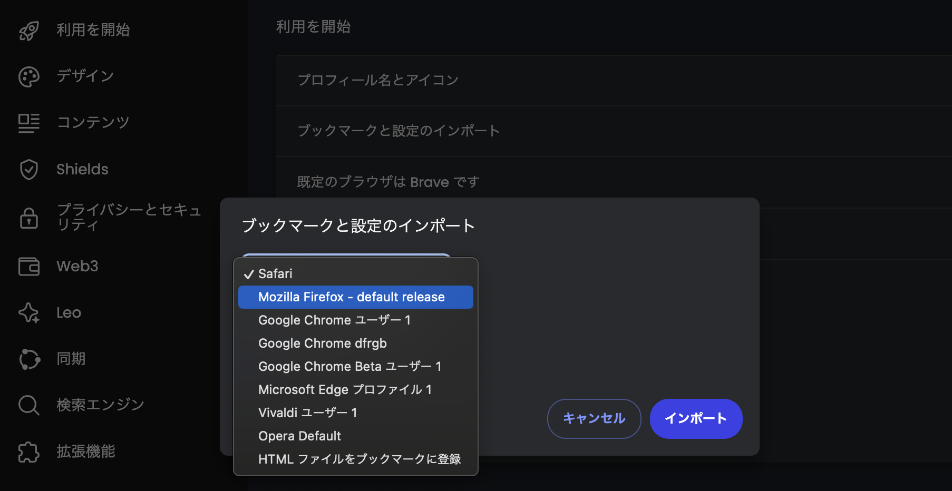
Task: Click the 既定のブラウザは Brave です row
Action: click(614, 182)
